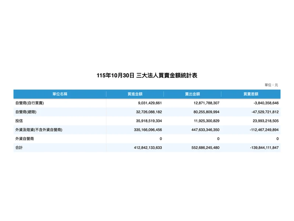The width and height of the screenshot is (294, 221).
Task: Click 外資自營商 difference value 0
Action: click(277, 139)
